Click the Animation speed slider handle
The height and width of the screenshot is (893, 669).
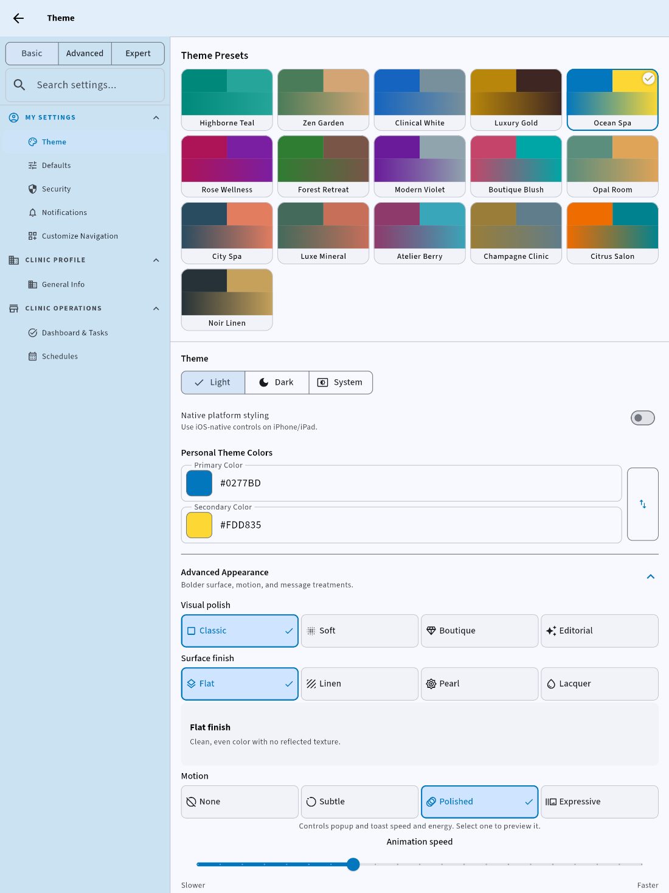pos(353,864)
